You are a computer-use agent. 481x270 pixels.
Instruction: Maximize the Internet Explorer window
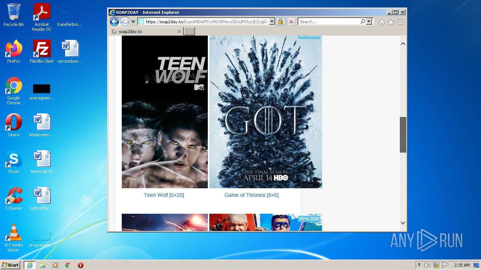tap(395, 12)
